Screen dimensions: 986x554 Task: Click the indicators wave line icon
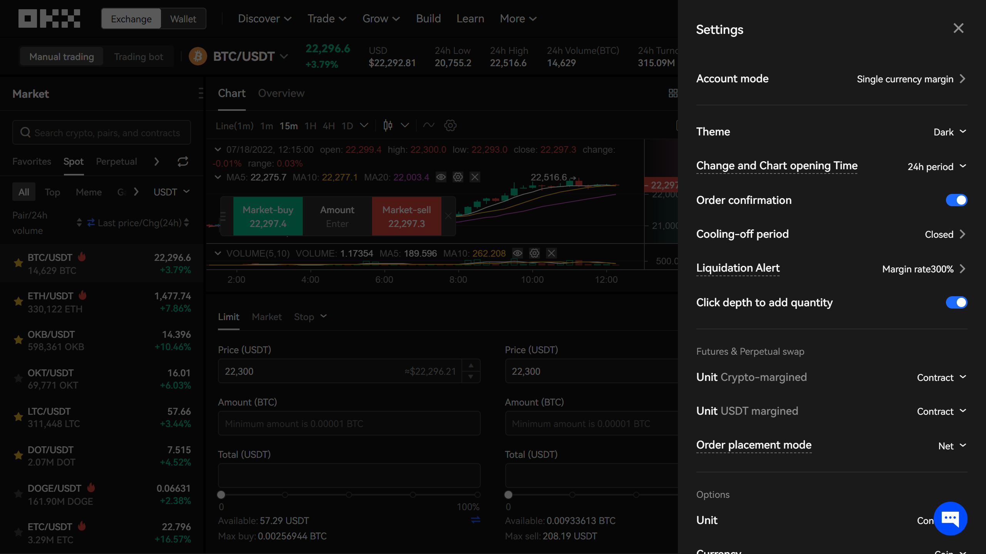(428, 125)
